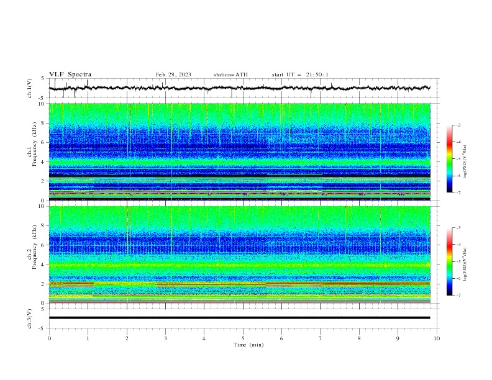
Task: Click the "station=ATH" label
Action: [x=230, y=75]
